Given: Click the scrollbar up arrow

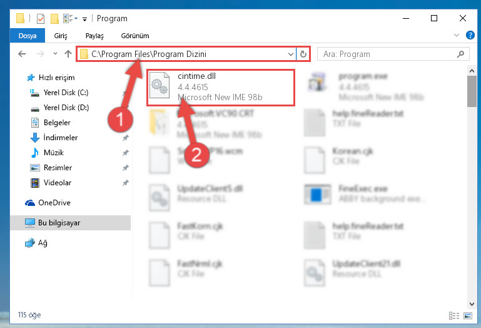Looking at the screenshot, I should tap(472, 71).
